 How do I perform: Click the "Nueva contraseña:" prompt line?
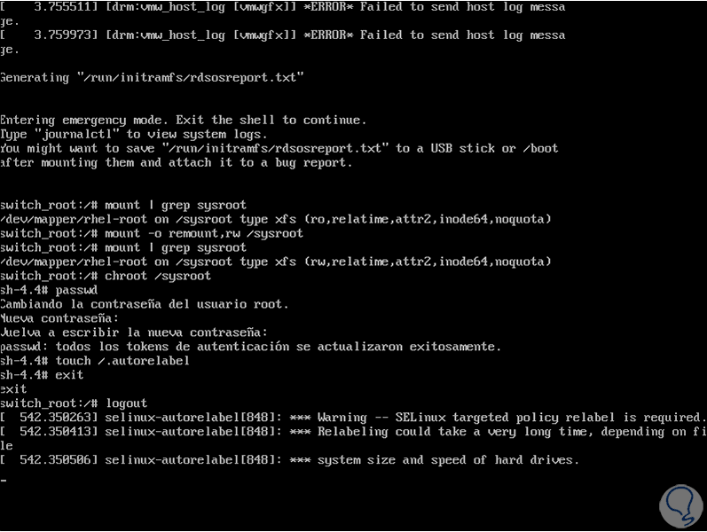pos(59,318)
